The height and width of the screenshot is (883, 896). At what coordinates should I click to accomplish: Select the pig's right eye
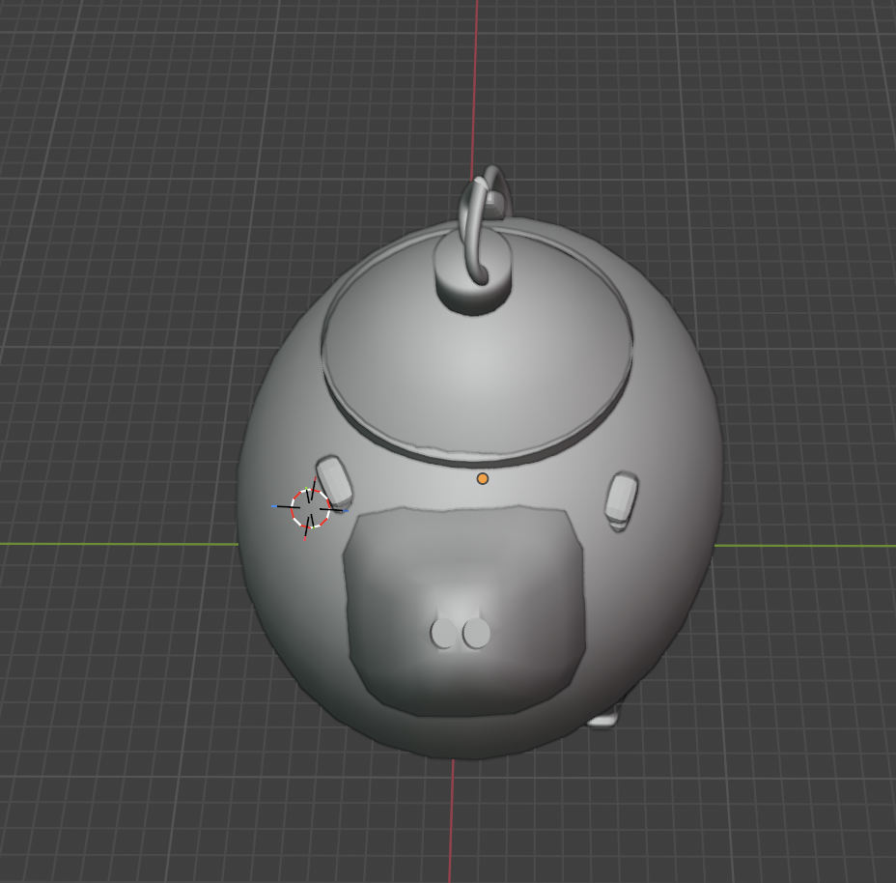(620, 498)
